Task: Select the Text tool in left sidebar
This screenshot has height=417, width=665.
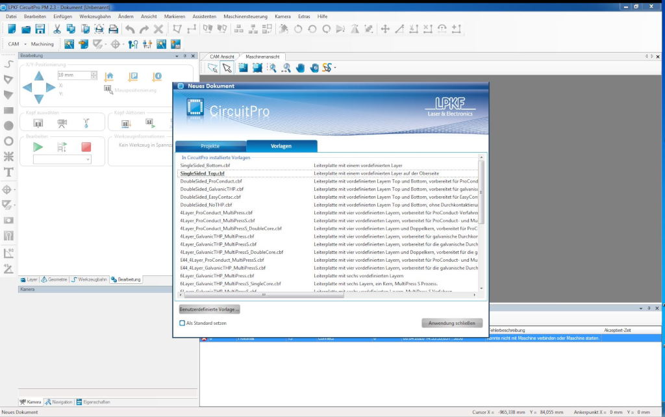Action: pos(8,172)
